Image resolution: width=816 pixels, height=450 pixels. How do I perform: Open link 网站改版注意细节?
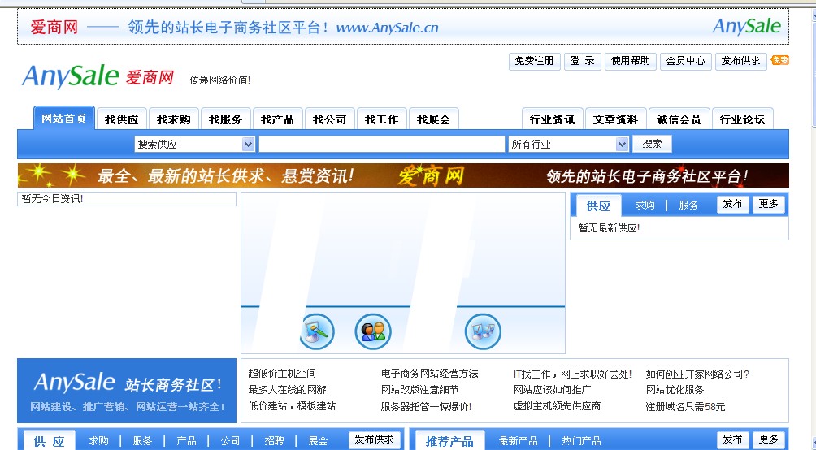click(419, 390)
